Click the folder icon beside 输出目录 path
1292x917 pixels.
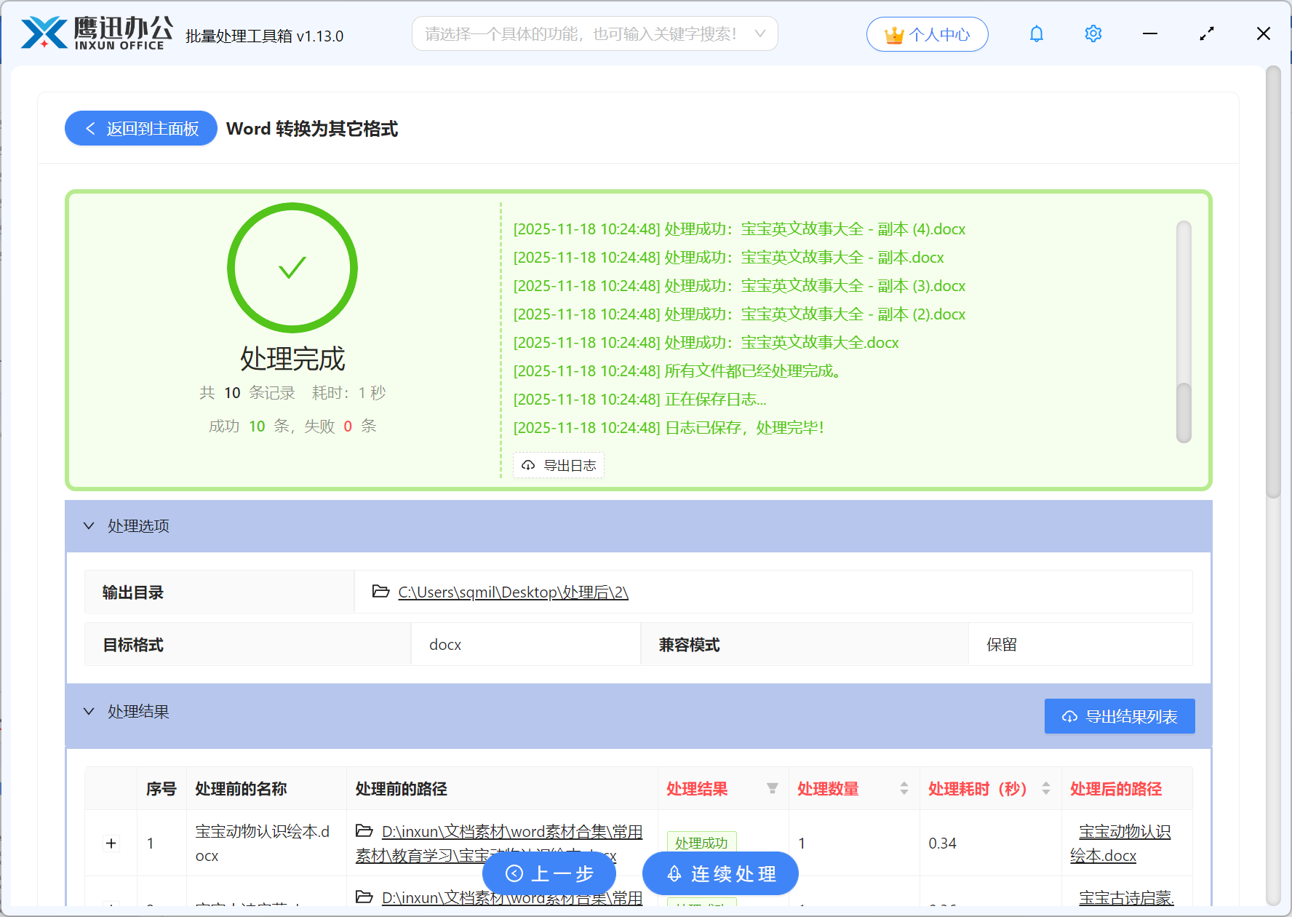[x=380, y=592]
